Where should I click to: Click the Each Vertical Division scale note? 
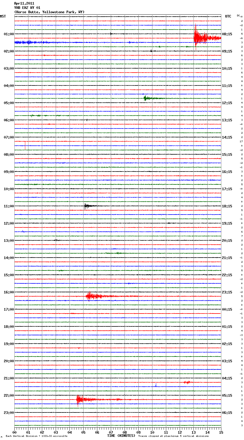click(36, 436)
